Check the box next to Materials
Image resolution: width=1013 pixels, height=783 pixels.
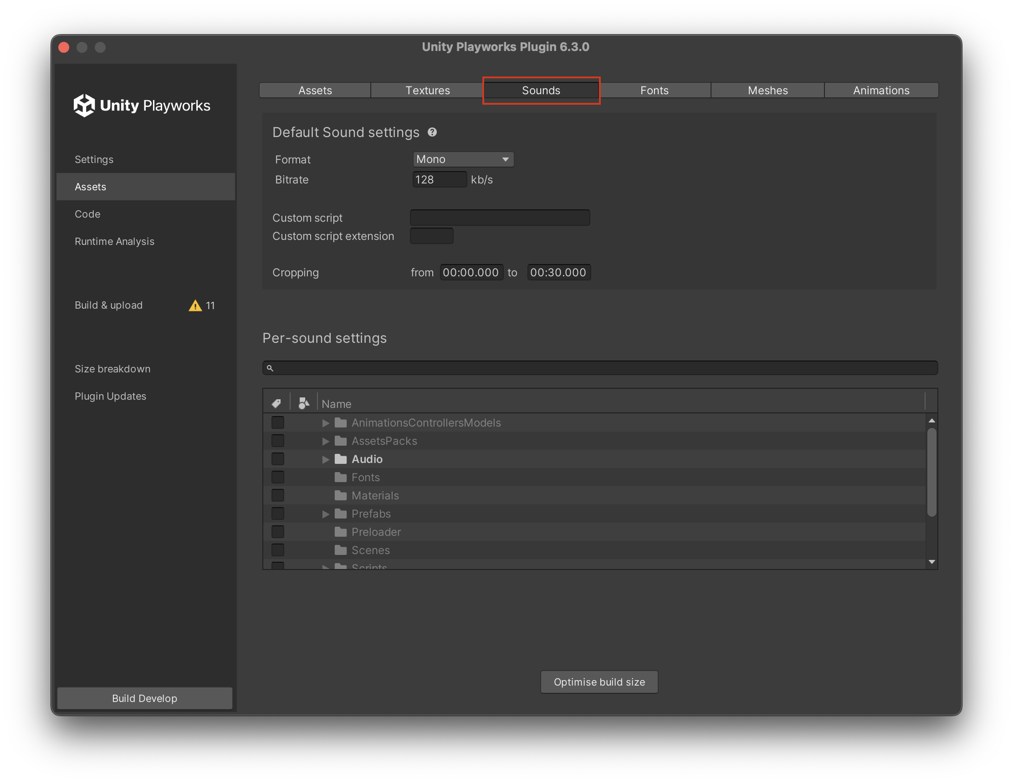pos(278,495)
